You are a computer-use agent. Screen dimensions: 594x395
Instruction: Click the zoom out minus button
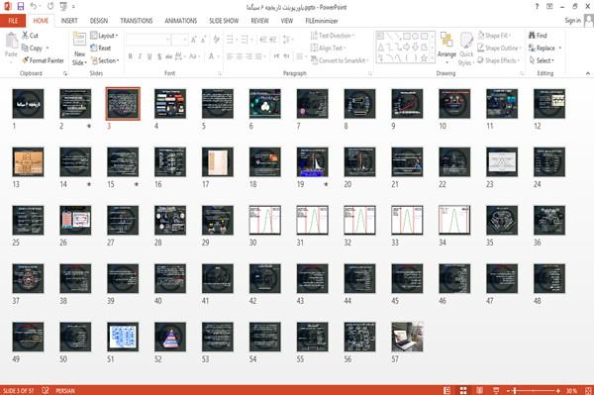(509, 390)
